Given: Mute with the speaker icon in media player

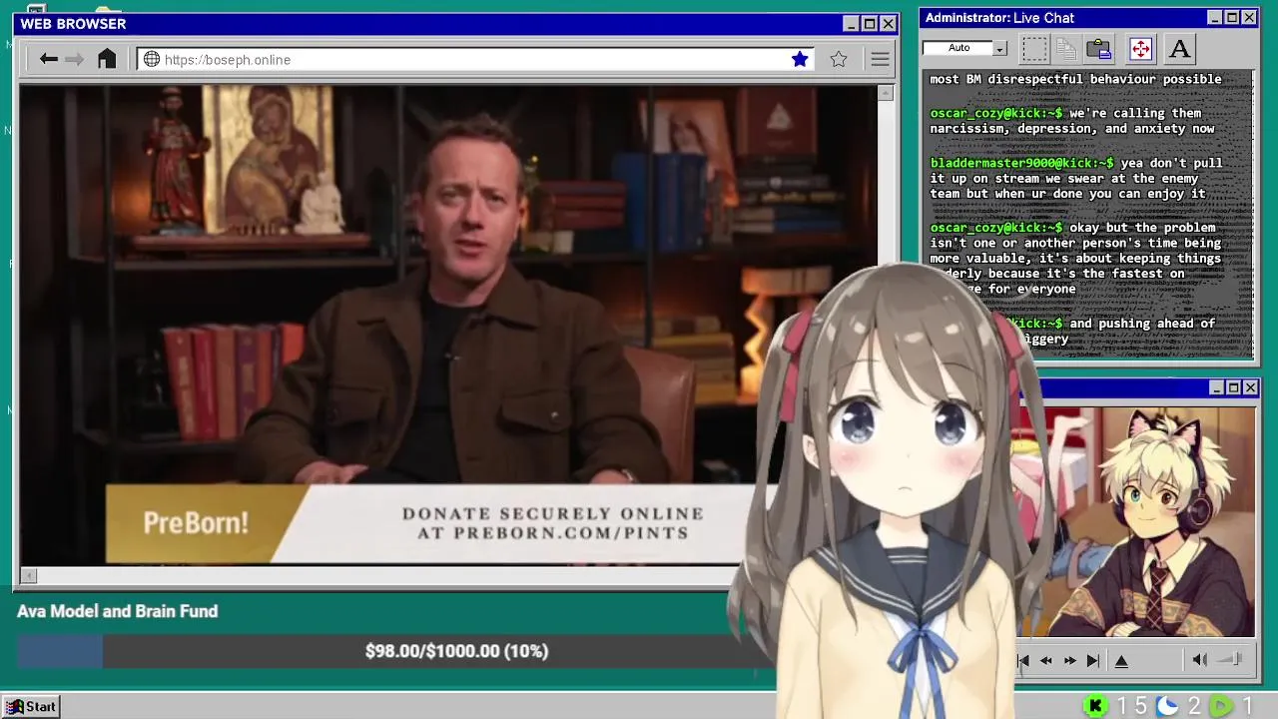Looking at the screenshot, I should 1200,659.
